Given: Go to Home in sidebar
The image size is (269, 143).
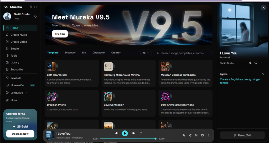Looking at the screenshot, I should (x=20, y=28).
